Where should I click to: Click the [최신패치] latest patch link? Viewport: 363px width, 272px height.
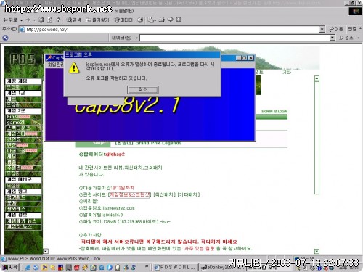click(164, 194)
